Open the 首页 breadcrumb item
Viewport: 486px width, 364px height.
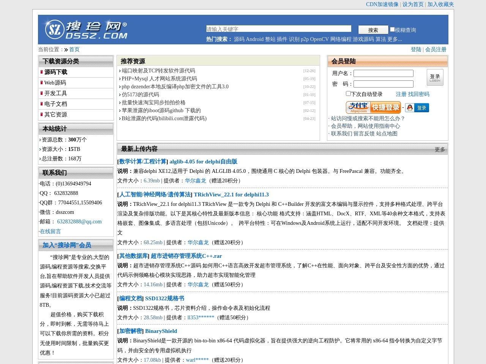point(74,49)
